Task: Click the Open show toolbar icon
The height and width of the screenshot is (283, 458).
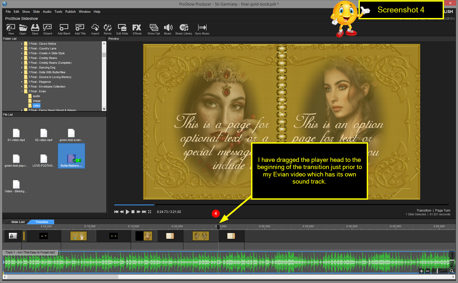Action: coord(23,29)
